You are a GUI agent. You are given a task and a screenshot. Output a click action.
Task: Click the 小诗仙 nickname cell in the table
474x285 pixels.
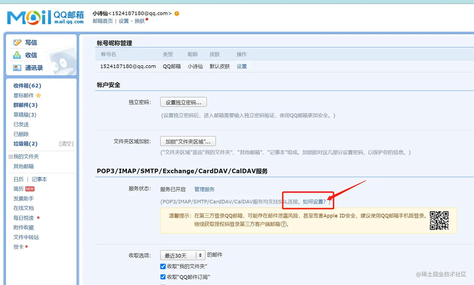(195, 66)
